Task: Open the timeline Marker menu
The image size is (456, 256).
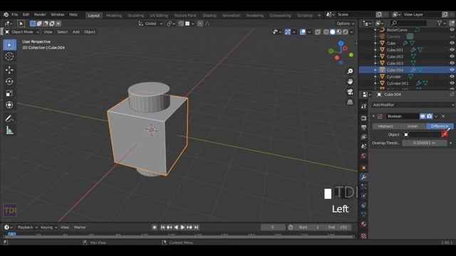Action: click(x=80, y=228)
